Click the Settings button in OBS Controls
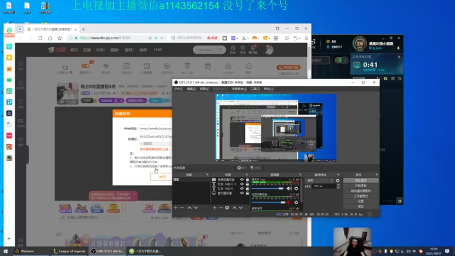Screen dimensions: 455x256 click(x=361, y=201)
